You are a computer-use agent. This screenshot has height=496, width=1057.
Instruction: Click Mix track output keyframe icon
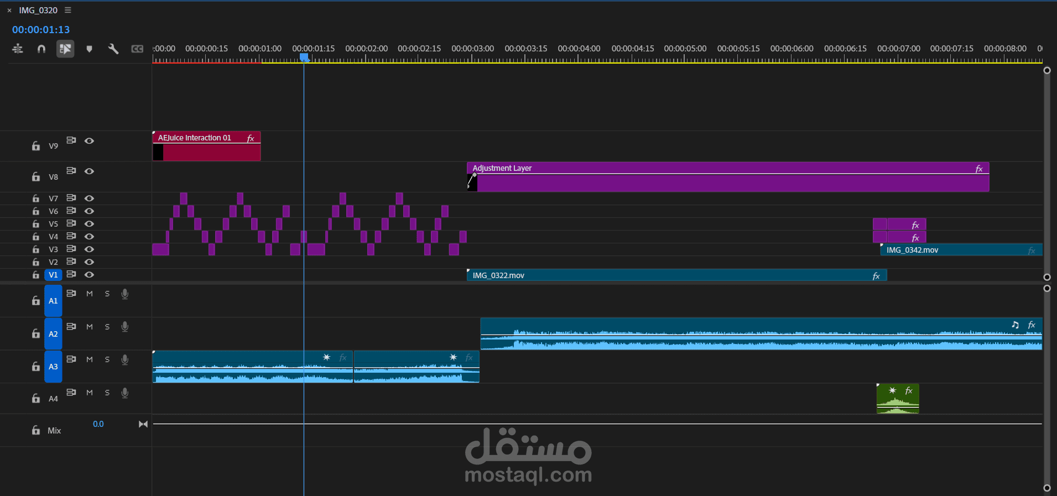click(143, 424)
